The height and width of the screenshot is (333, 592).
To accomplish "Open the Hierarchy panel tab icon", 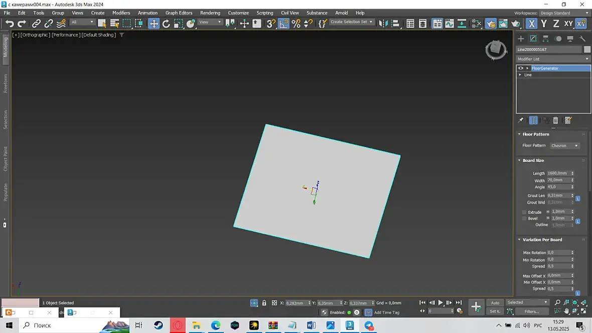I will pyautogui.click(x=545, y=39).
